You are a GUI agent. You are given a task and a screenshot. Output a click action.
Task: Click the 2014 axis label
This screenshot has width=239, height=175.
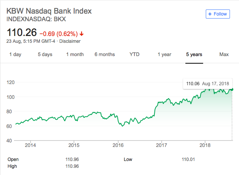[30, 145]
